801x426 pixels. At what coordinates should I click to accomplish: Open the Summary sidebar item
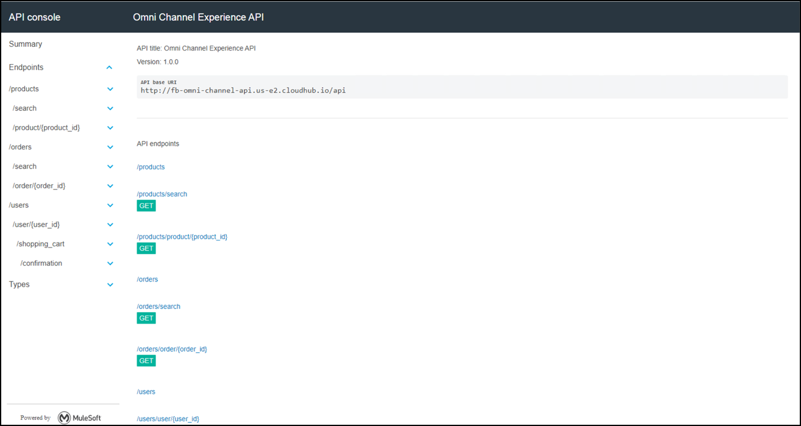click(x=26, y=44)
